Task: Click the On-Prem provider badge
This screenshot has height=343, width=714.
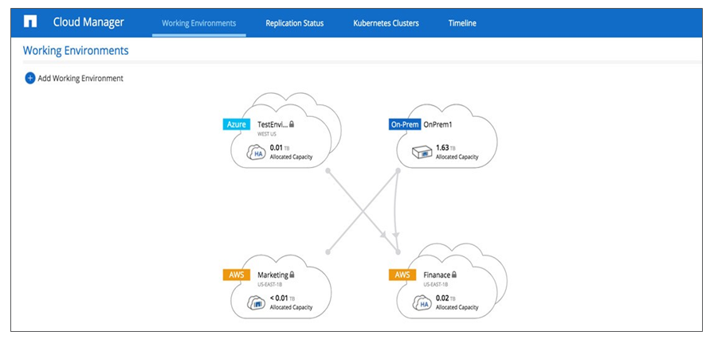Action: (405, 124)
